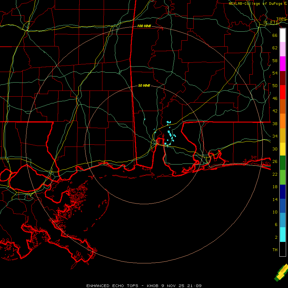The width and height of the screenshot is (288, 288).
Task: Click the 42 legend value
Action: (275, 111)
